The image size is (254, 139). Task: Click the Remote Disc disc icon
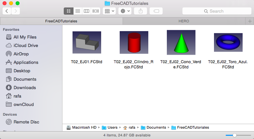pyautogui.click(x=9, y=122)
